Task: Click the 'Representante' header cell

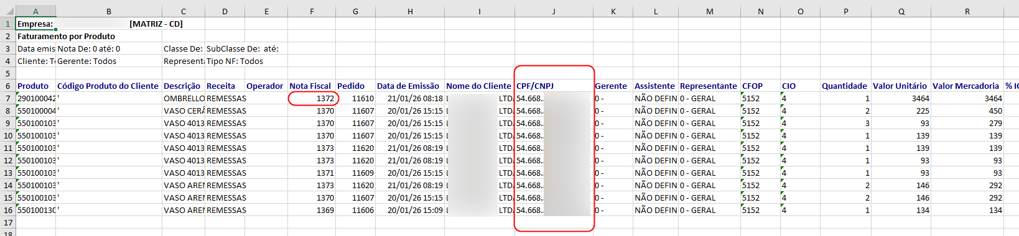Action: point(709,86)
